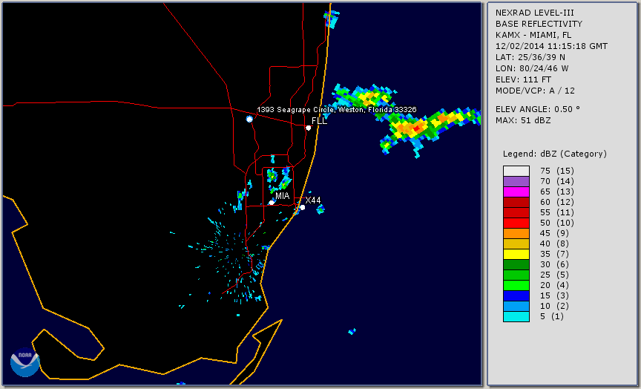Click the ELEV: 111 FT text
Screen dimensions: 641x389
coord(523,79)
